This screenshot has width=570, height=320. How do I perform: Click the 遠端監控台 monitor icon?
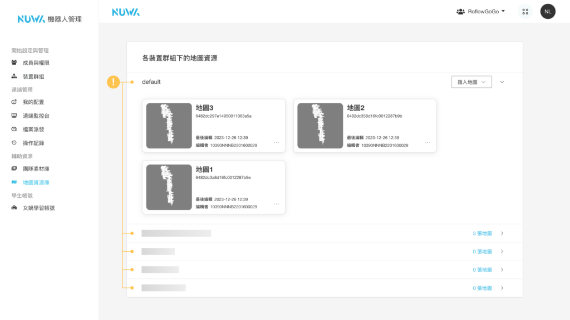14,116
